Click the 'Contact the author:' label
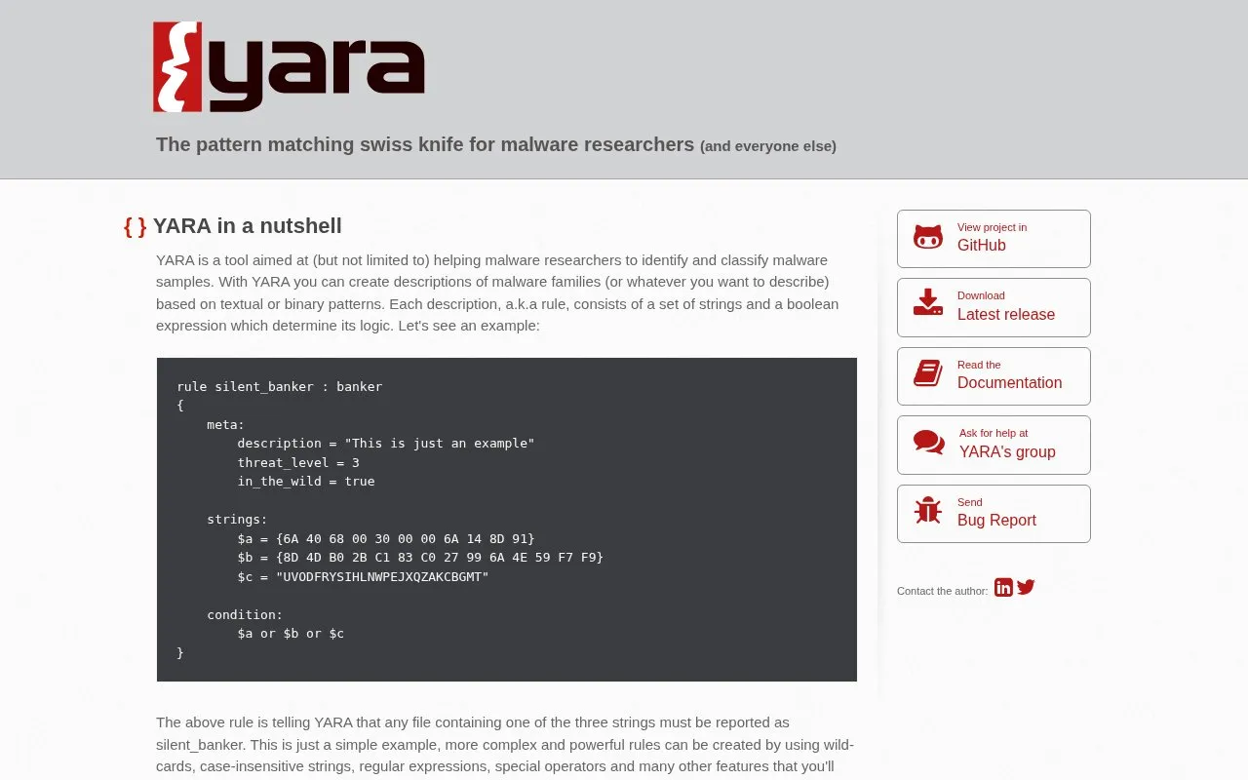The height and width of the screenshot is (780, 1248). 942,591
